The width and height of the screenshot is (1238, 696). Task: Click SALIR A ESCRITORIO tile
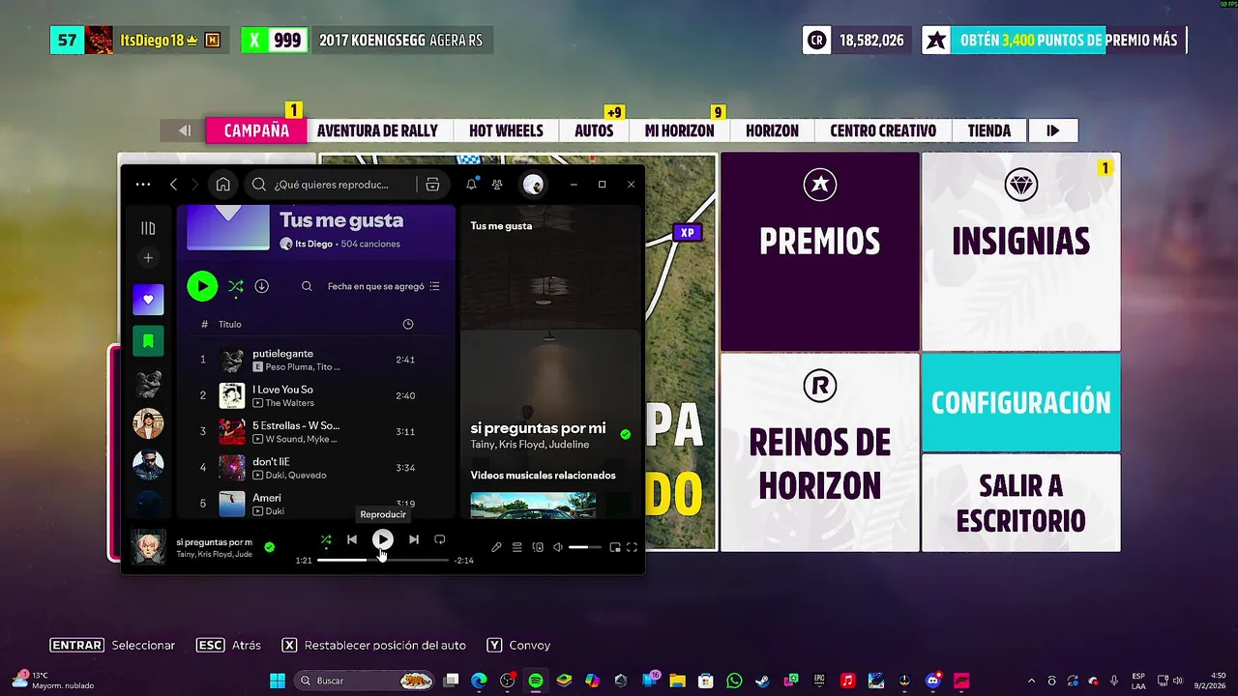pos(1020,503)
